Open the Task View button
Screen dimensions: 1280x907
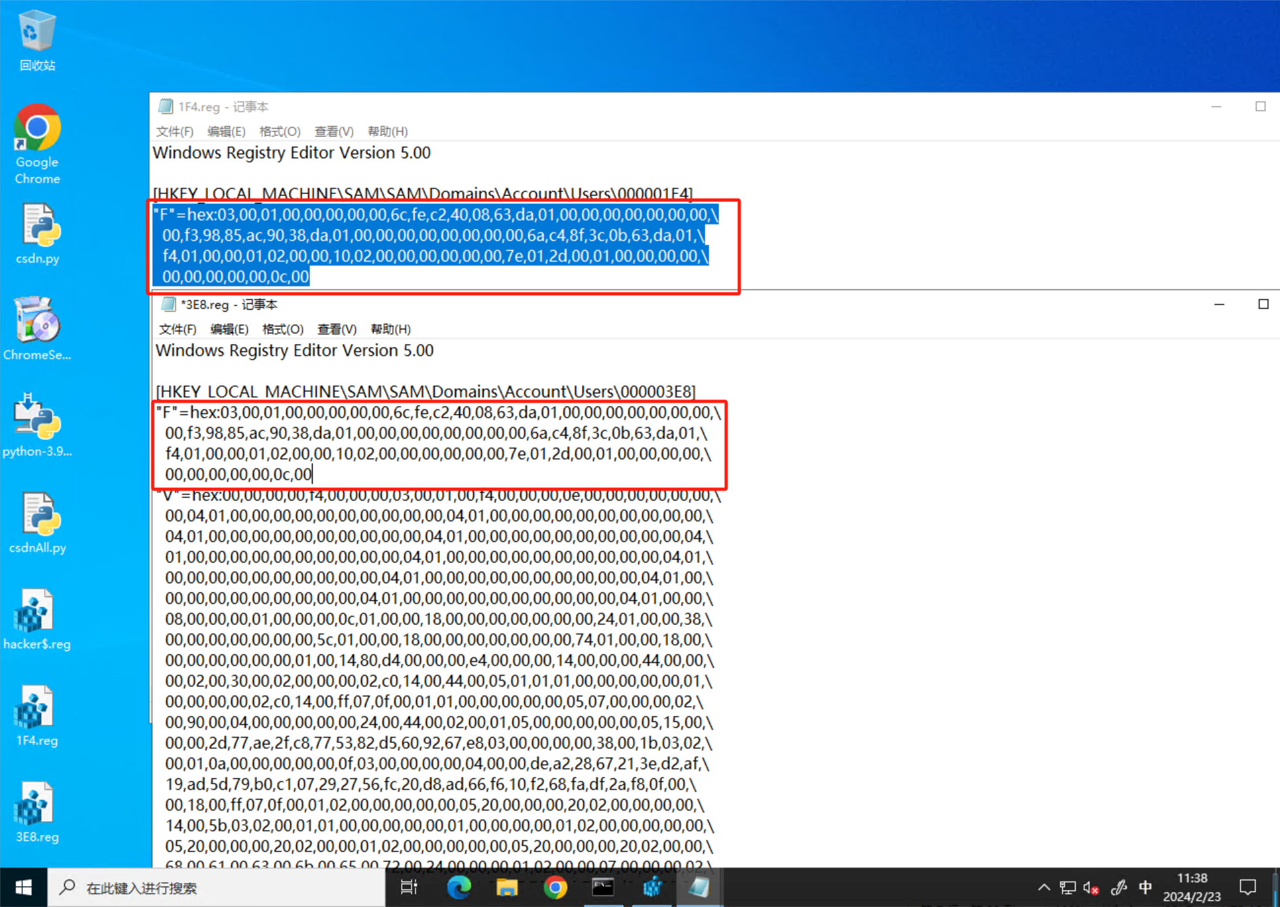(410, 887)
